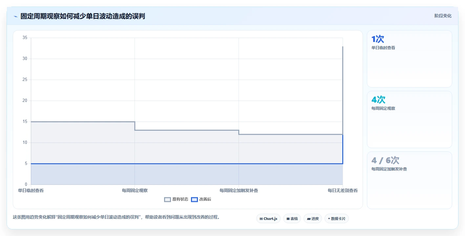Click the x-axis label 每周固定加触发补查
The height and width of the screenshot is (236, 465).
(239, 190)
